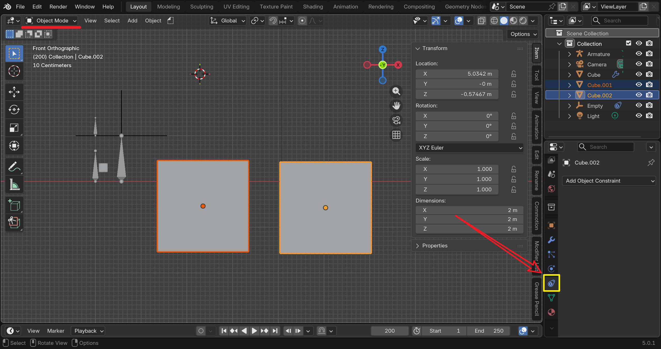Open the Global transform orientation dropdown
The image size is (661, 349).
227,21
